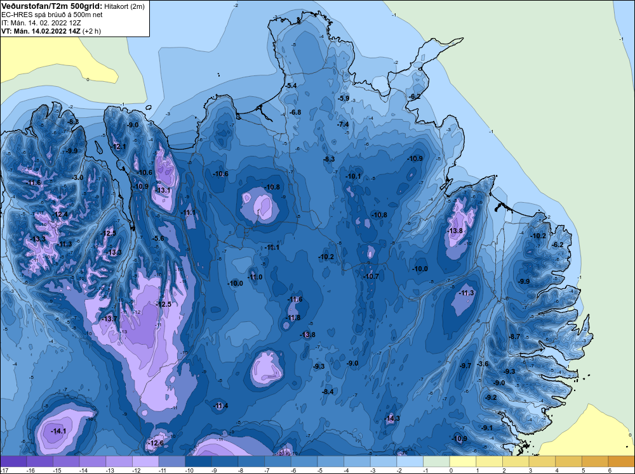Screen dimensions: 635x474
Task: Click the -11.4 temperature label
Action: [221, 406]
